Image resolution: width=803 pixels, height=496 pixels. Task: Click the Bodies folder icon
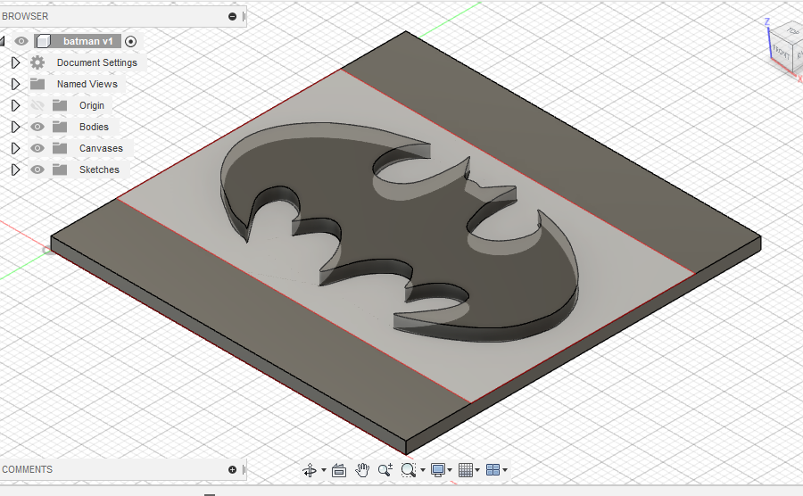(x=60, y=127)
